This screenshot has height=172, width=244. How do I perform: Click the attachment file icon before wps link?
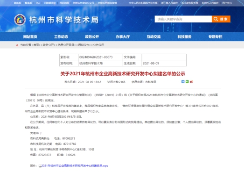click(40, 166)
